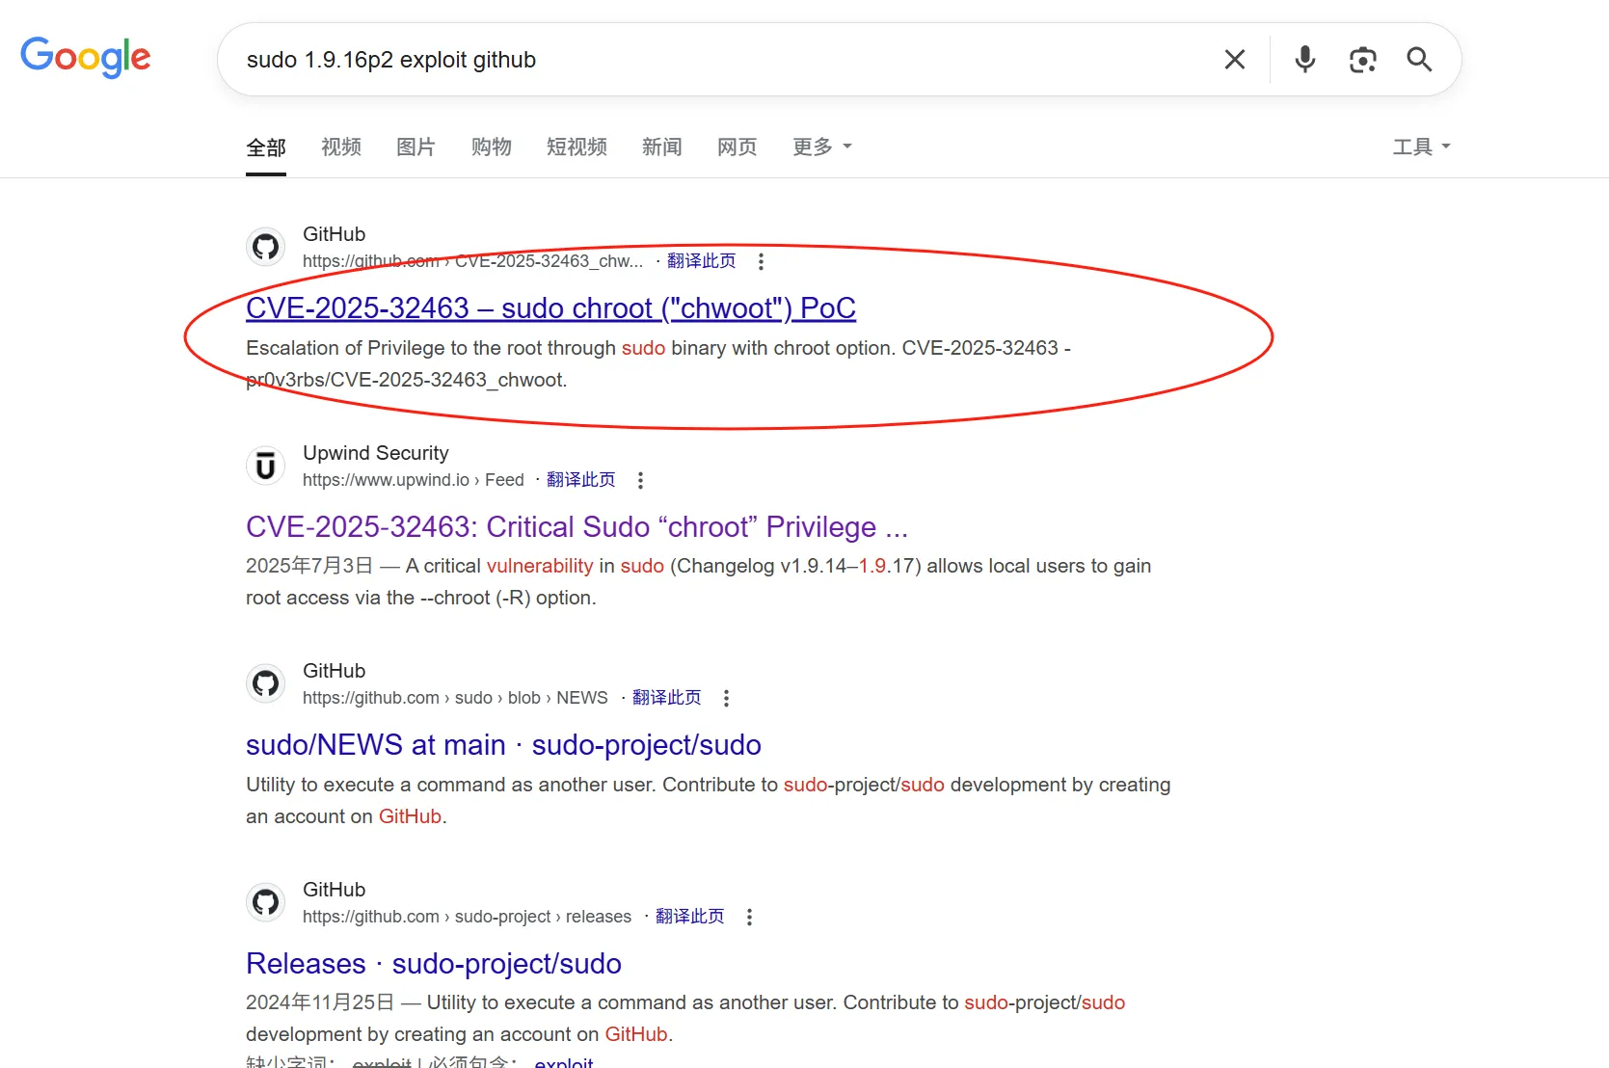Viewport: 1609px width, 1068px height.
Task: Switch to the 图片 images tab
Action: point(416,147)
